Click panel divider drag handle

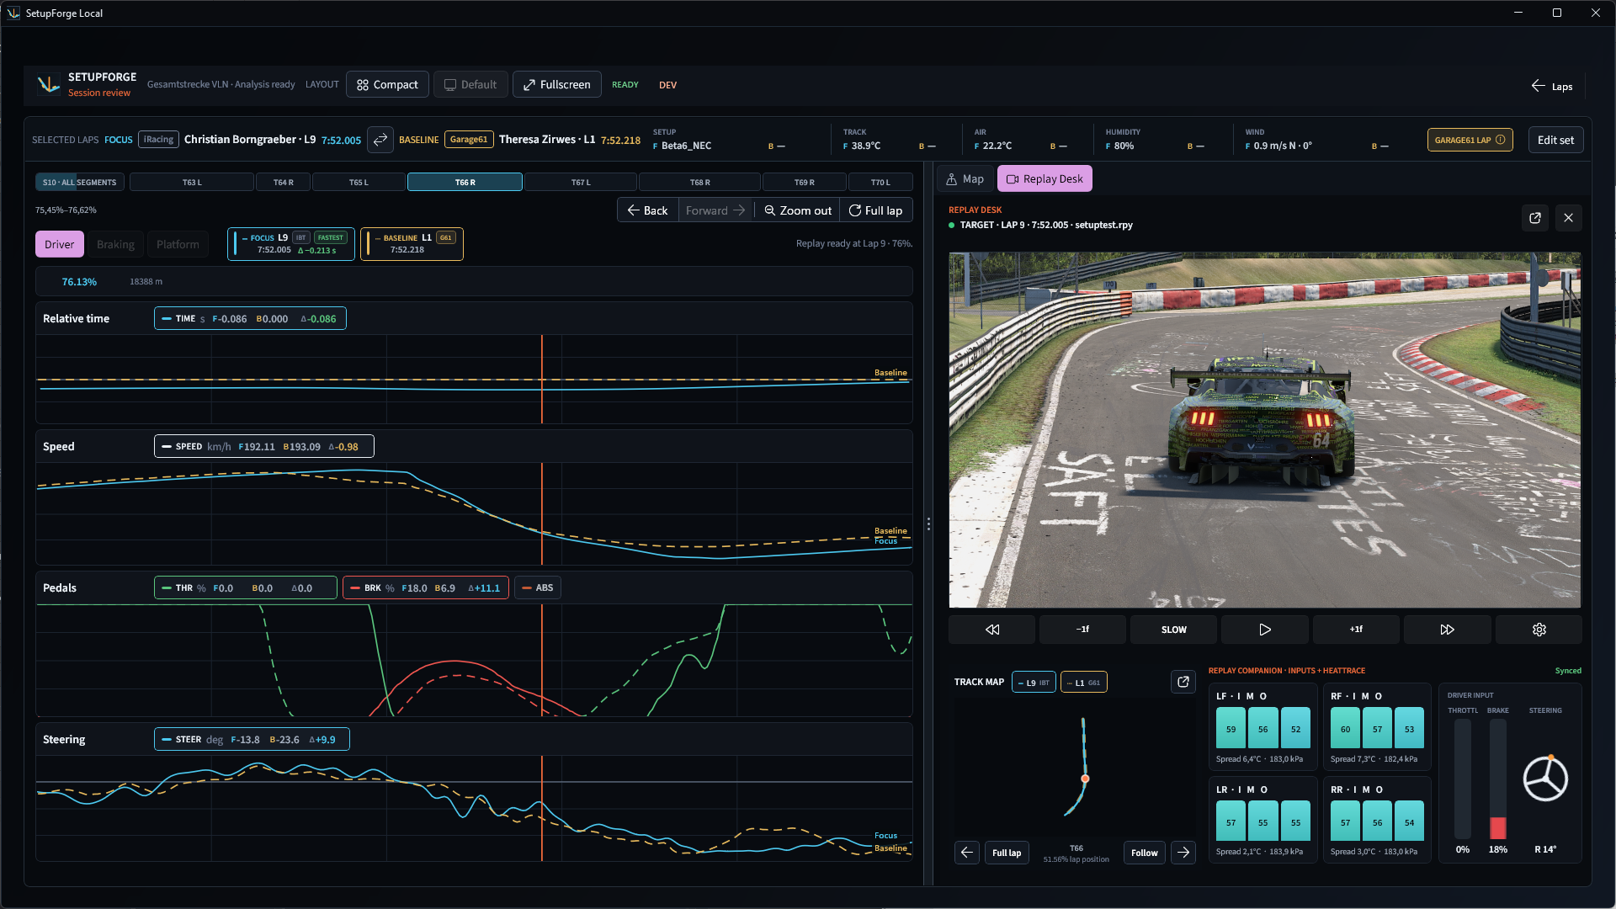[928, 524]
